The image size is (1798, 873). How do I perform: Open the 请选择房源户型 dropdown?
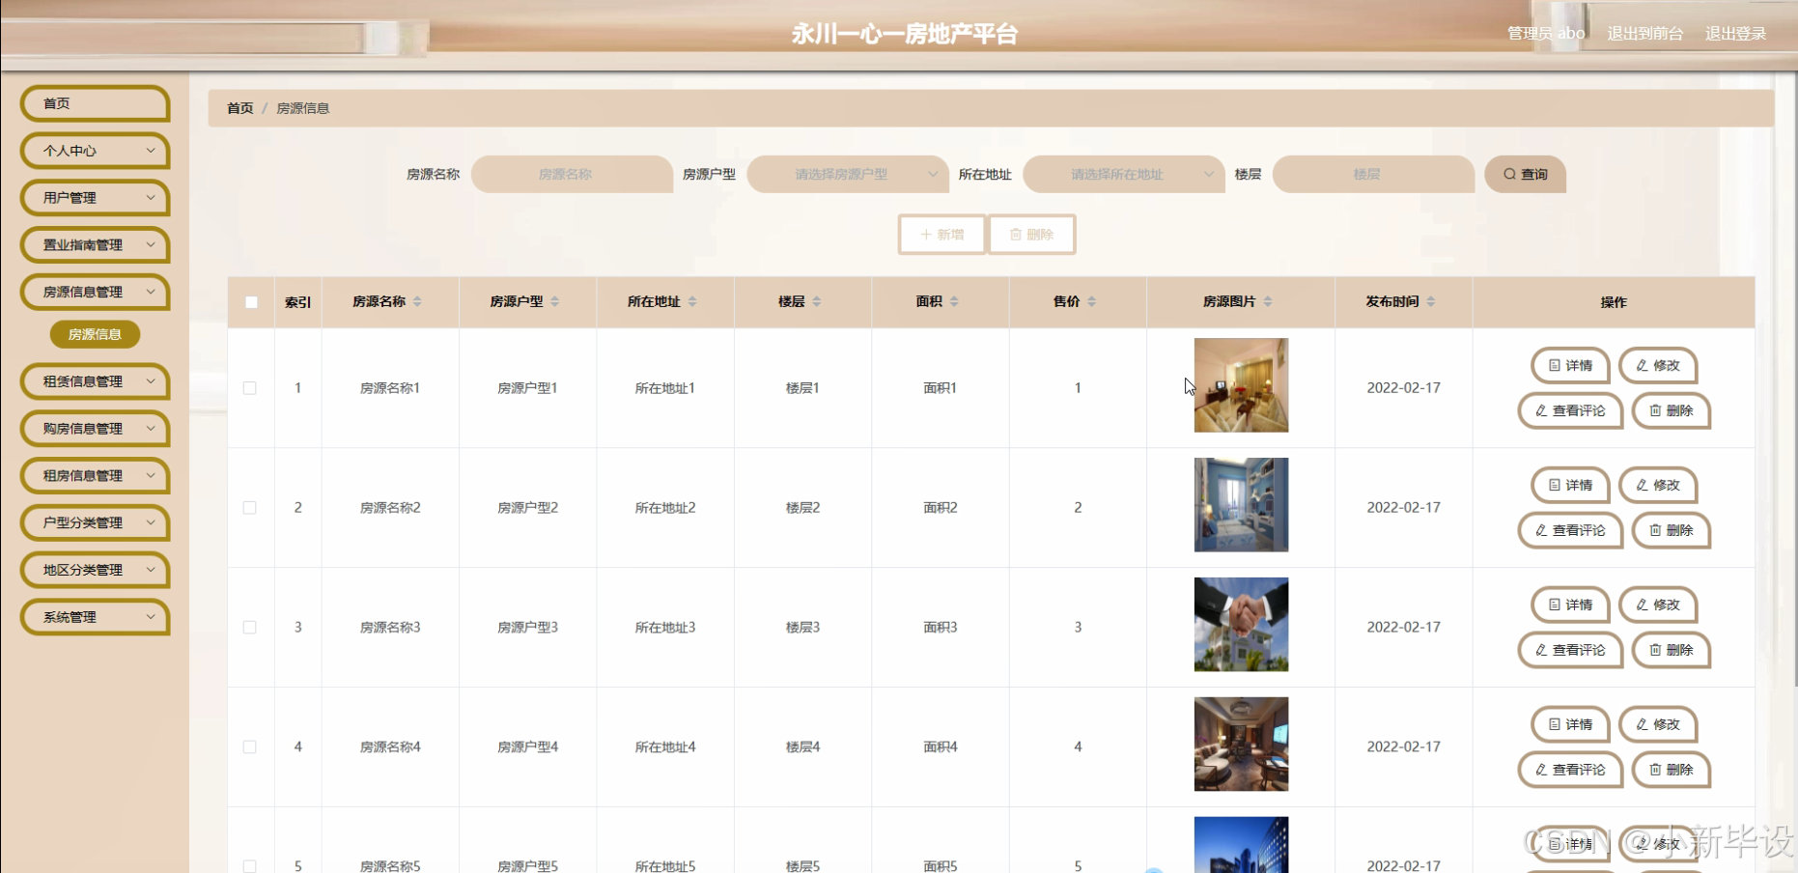(848, 174)
